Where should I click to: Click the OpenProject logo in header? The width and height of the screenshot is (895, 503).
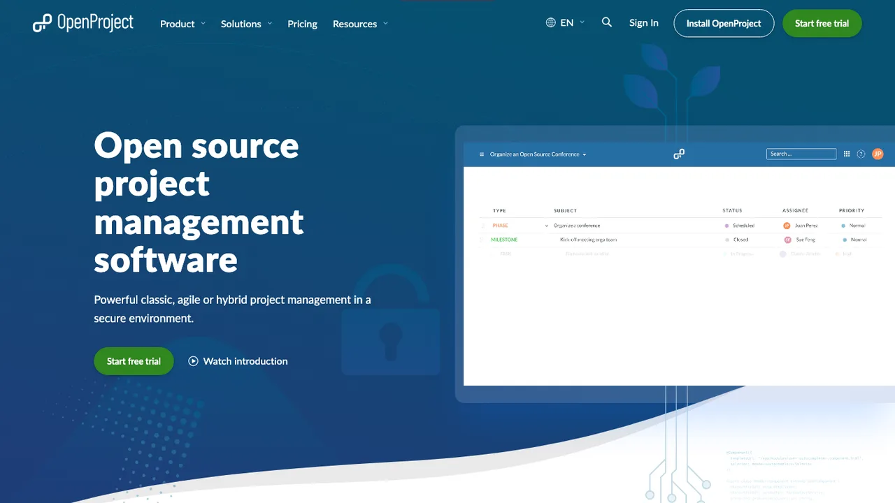(83, 23)
